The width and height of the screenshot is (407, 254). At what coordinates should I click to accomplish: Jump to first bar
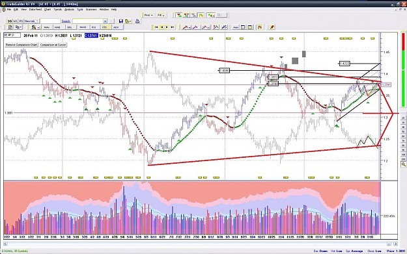pos(156,27)
